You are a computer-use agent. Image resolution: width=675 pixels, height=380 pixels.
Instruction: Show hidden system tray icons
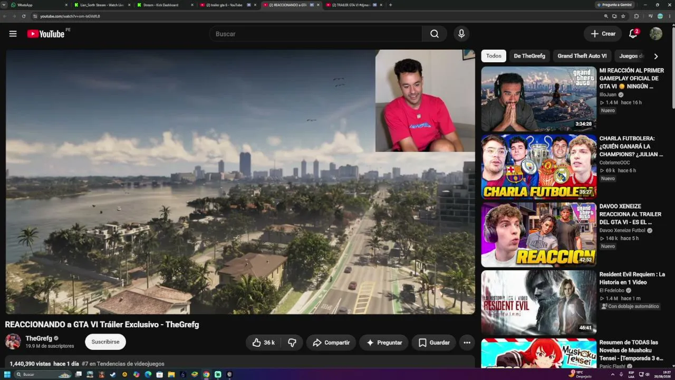tap(613, 374)
